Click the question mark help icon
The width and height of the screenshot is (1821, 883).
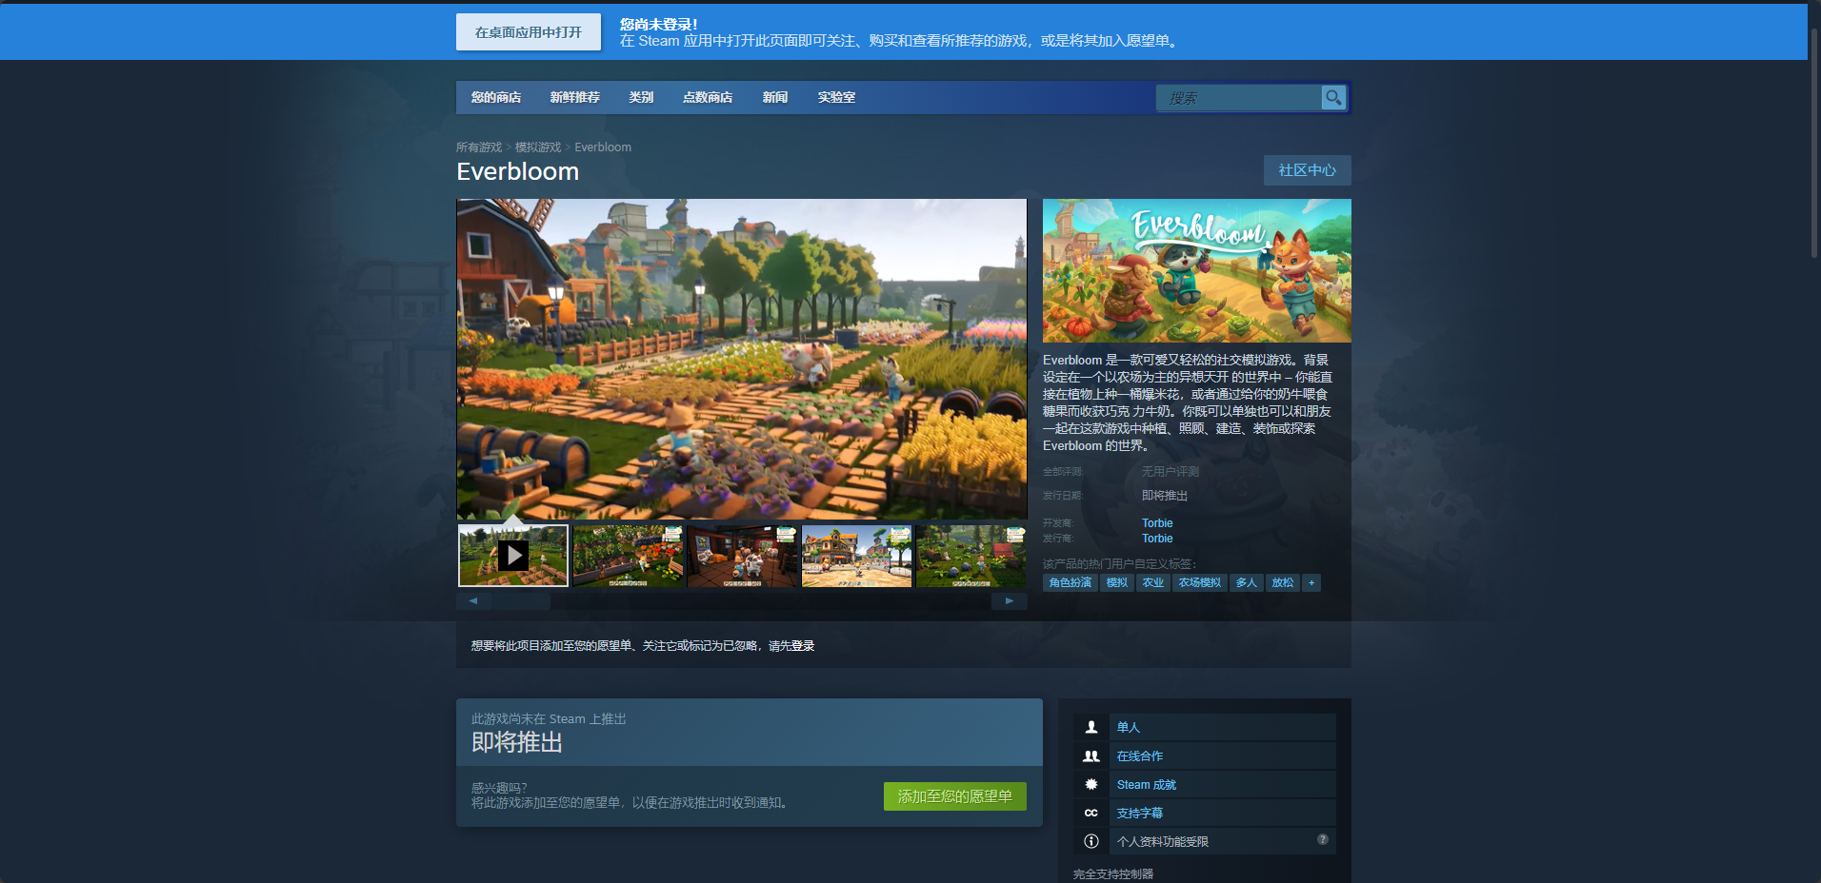click(1322, 839)
